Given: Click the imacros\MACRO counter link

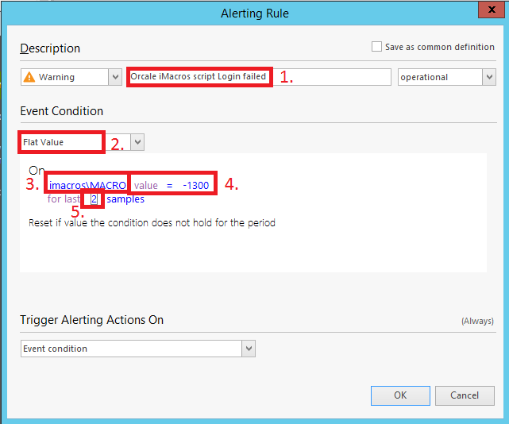Looking at the screenshot, I should (87, 185).
